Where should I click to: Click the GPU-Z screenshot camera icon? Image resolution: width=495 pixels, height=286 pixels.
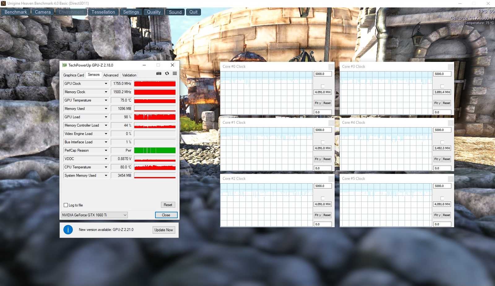[159, 74]
